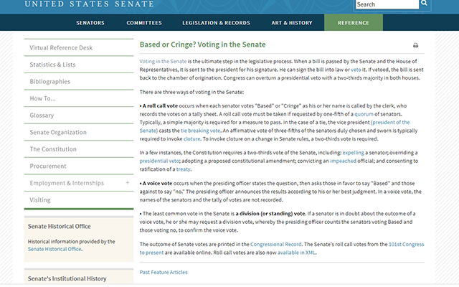Screen dimensions: 459x287
Task: Open Legislation & Records menu
Action: point(216,23)
